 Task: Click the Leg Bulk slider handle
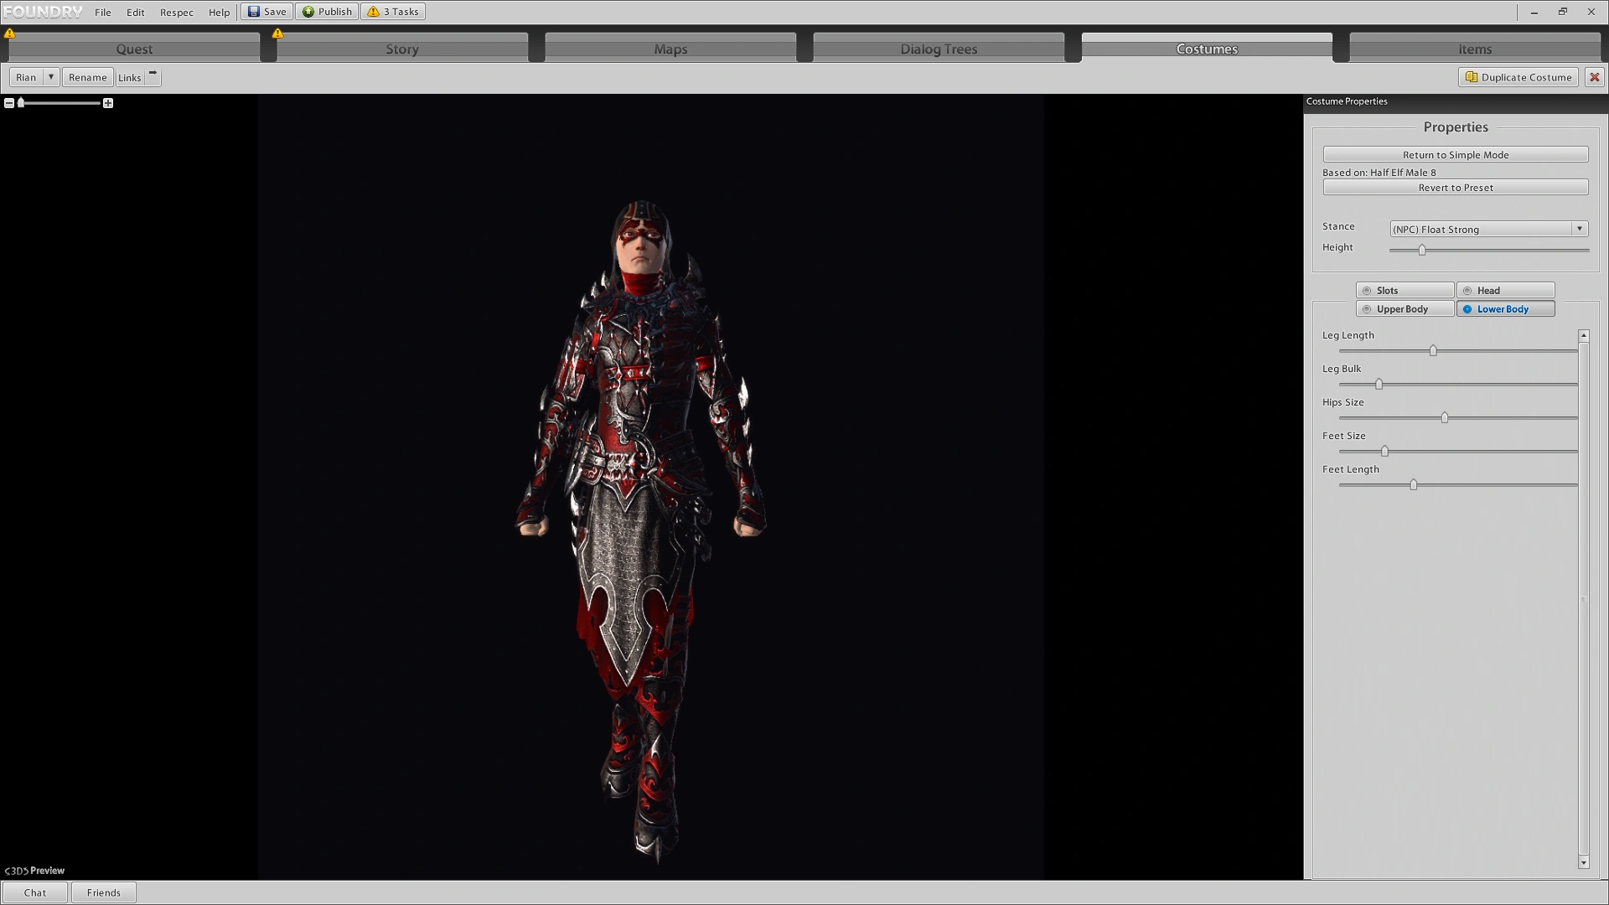pyautogui.click(x=1379, y=385)
